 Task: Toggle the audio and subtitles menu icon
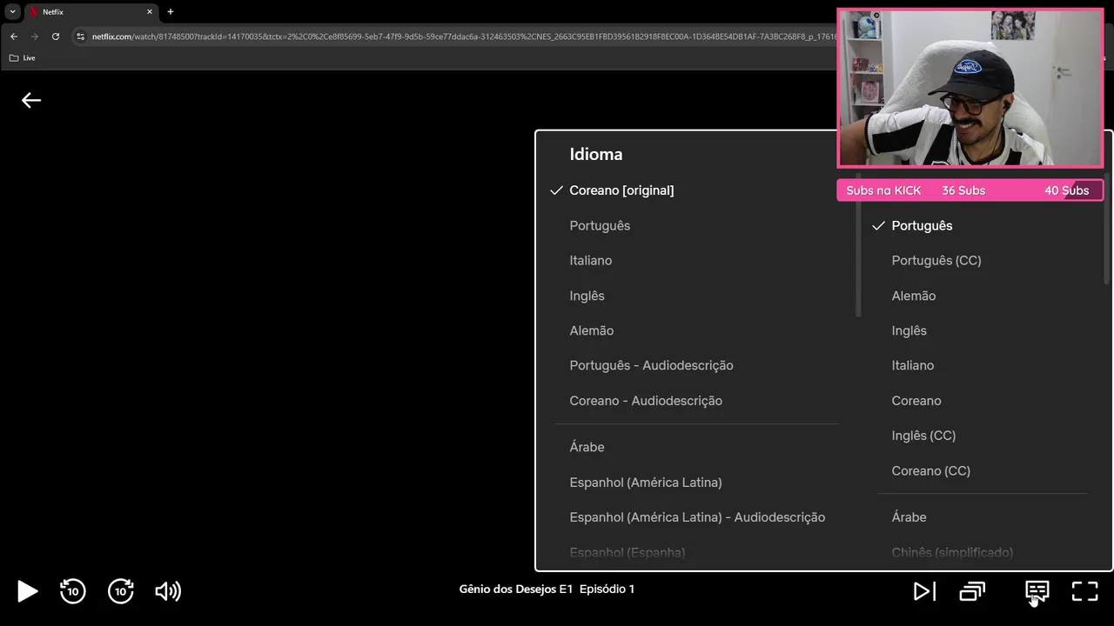[x=1037, y=591]
